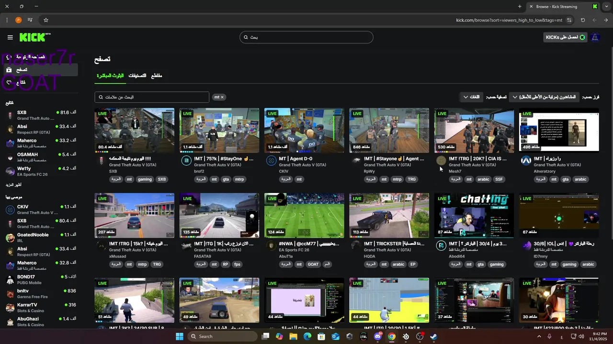Open the languages filter dropdown
The image size is (613, 344).
(x=471, y=97)
